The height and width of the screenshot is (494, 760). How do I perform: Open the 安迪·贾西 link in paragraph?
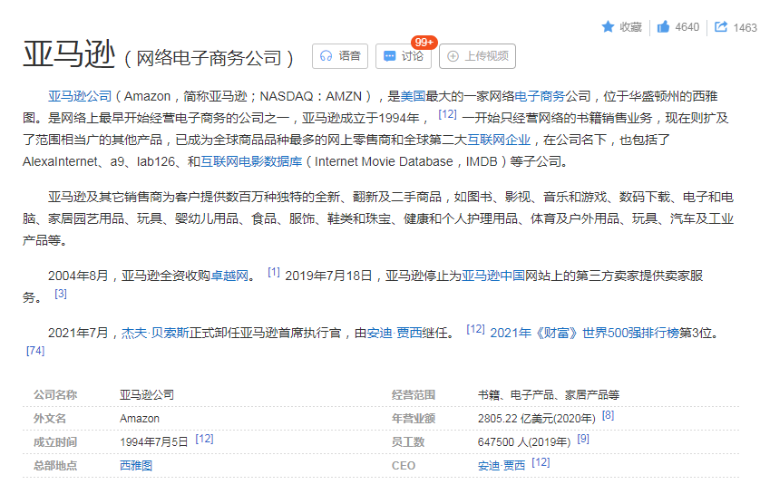(394, 333)
